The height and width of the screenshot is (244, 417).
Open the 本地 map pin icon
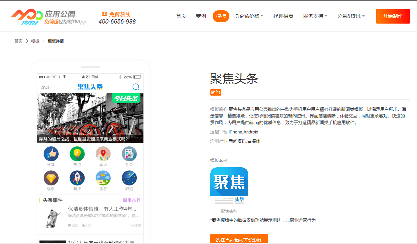point(103,154)
